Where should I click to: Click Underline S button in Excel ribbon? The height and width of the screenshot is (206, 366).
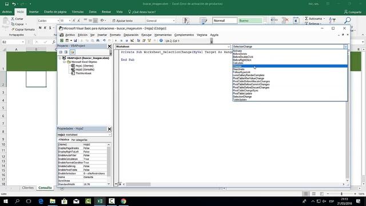[50, 28]
